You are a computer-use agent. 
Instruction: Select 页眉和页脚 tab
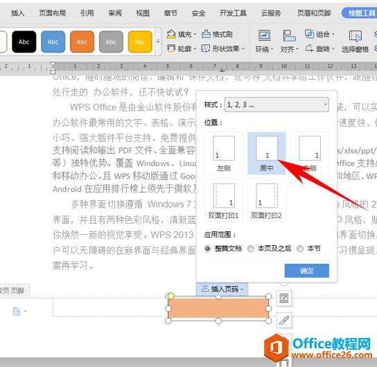pyautogui.click(x=314, y=13)
